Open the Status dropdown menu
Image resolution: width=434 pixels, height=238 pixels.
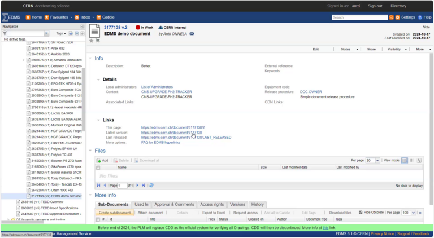click(349, 49)
